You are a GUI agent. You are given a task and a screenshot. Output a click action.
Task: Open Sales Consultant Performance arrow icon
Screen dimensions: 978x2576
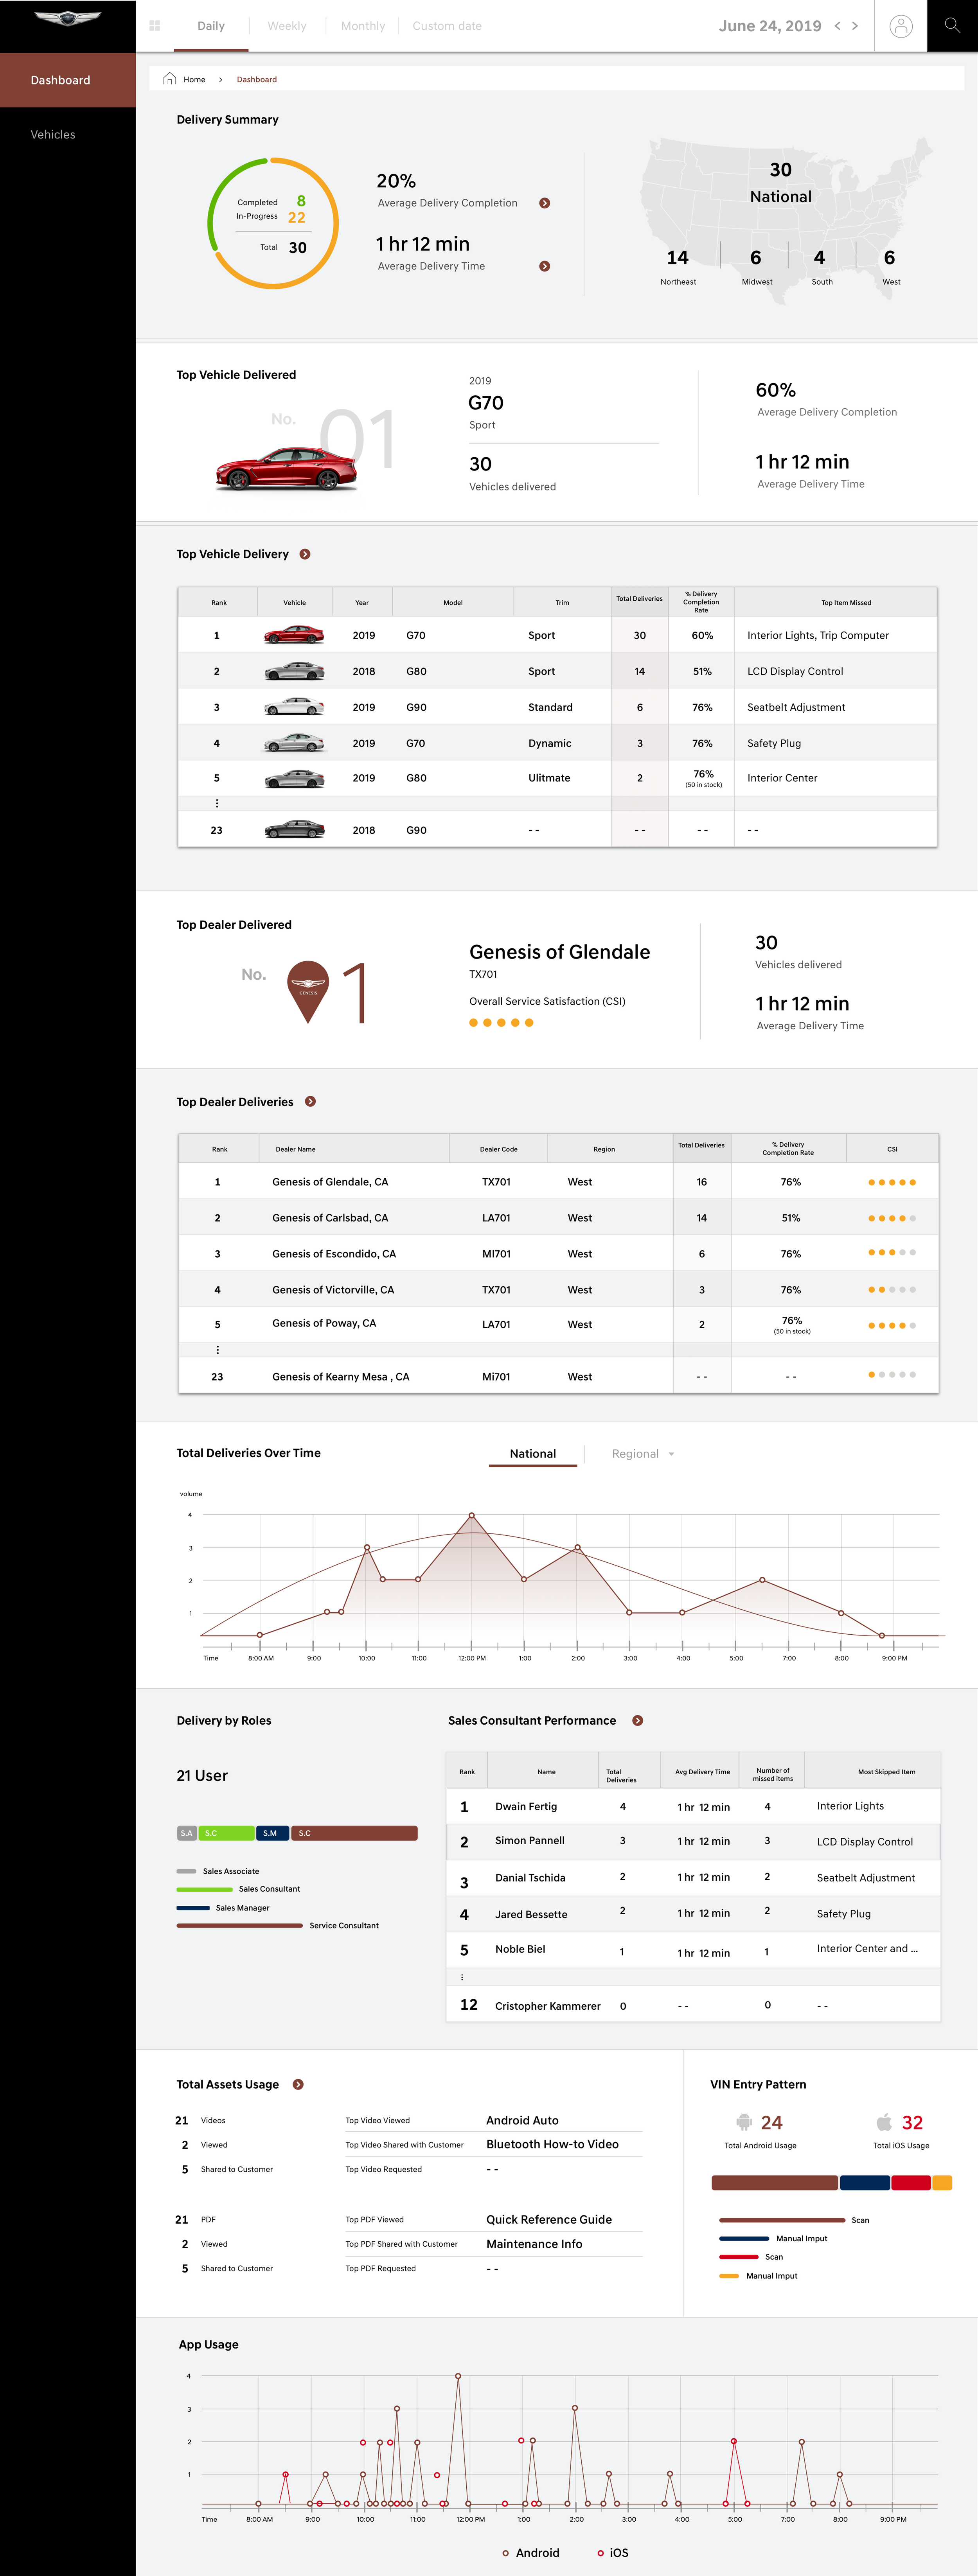click(x=637, y=1721)
